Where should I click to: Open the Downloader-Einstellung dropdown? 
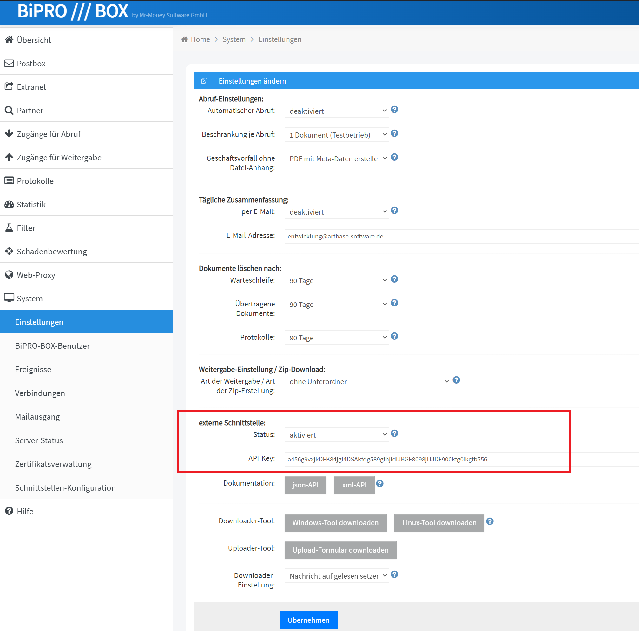[337, 576]
